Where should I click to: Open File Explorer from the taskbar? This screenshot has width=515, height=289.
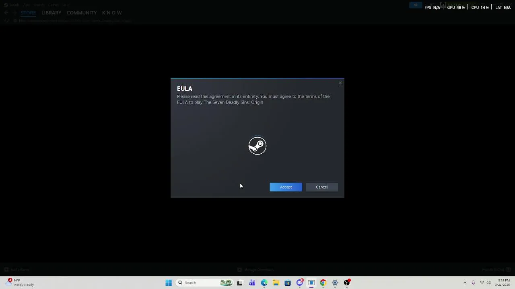point(276,283)
